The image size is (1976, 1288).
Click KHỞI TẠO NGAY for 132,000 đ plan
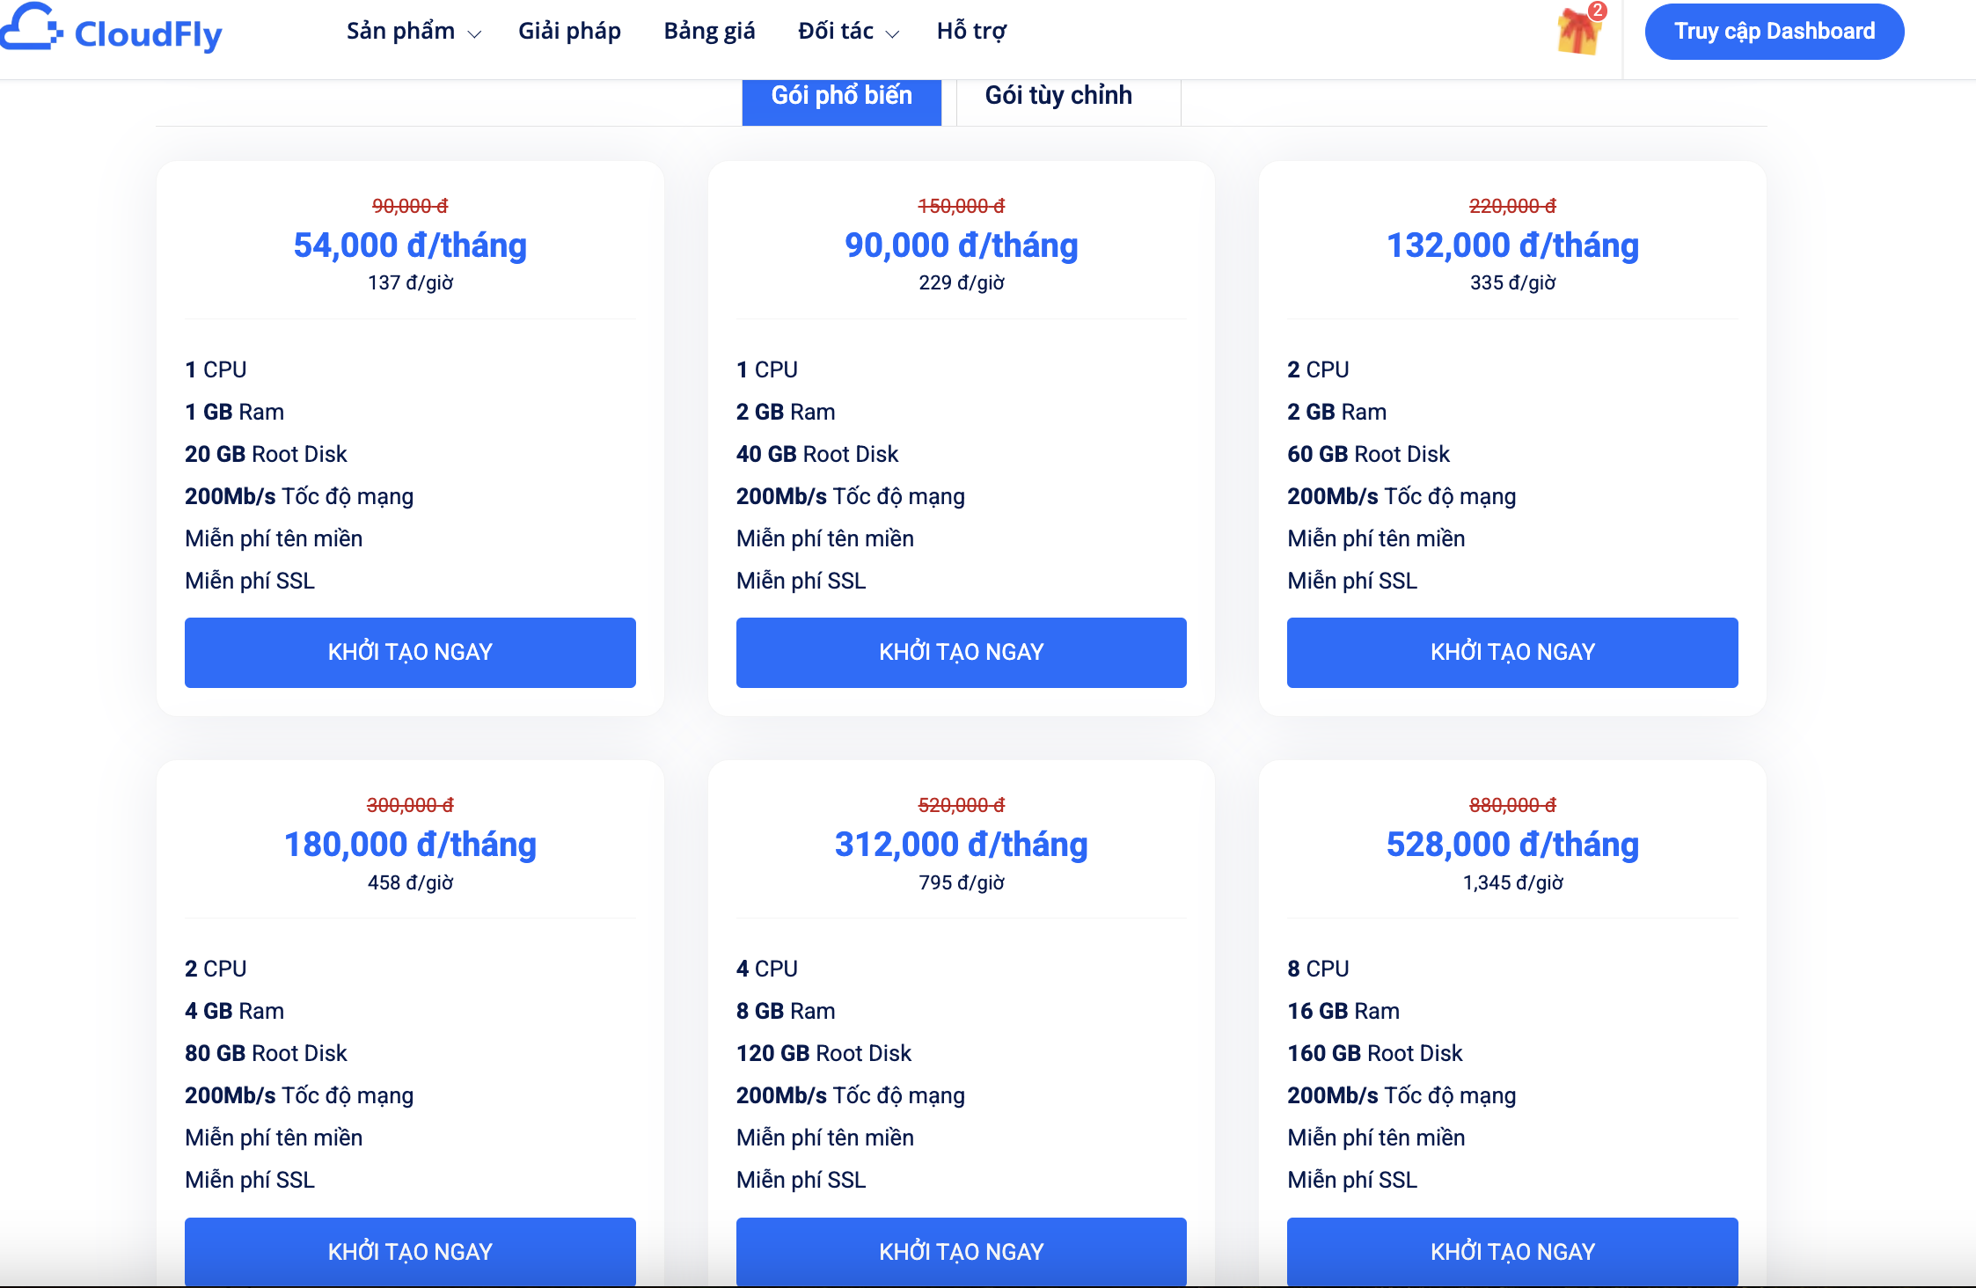[x=1512, y=652]
